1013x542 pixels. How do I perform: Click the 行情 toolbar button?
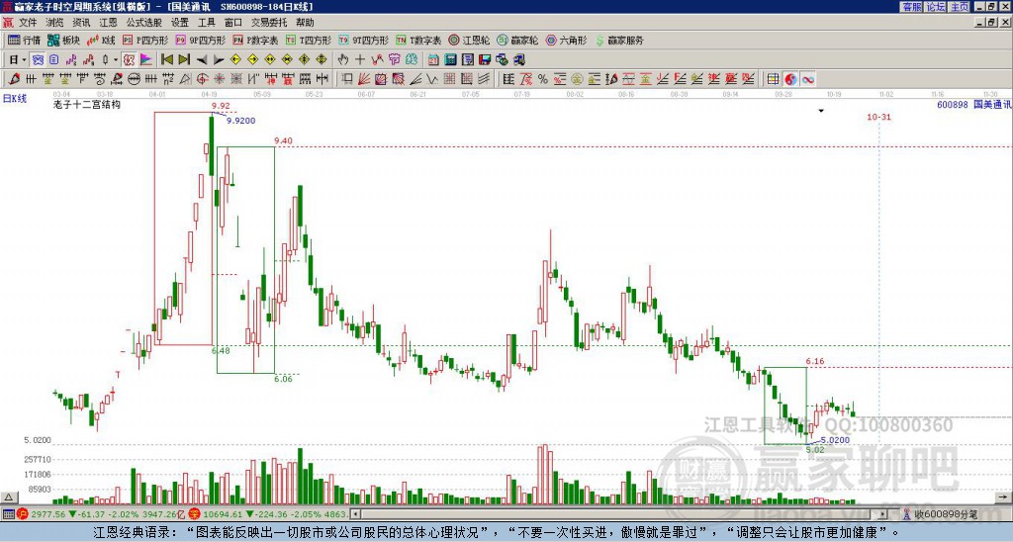click(25, 40)
